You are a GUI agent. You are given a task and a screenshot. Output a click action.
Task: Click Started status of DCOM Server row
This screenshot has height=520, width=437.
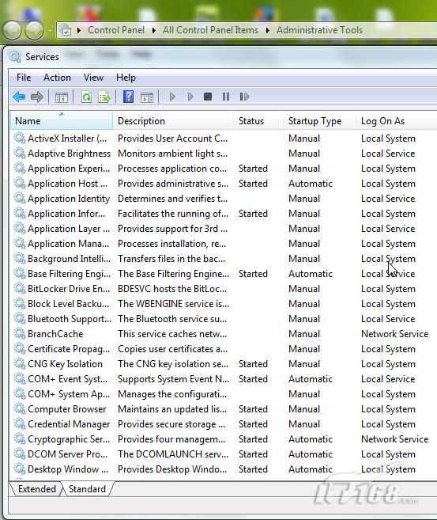pos(253,454)
